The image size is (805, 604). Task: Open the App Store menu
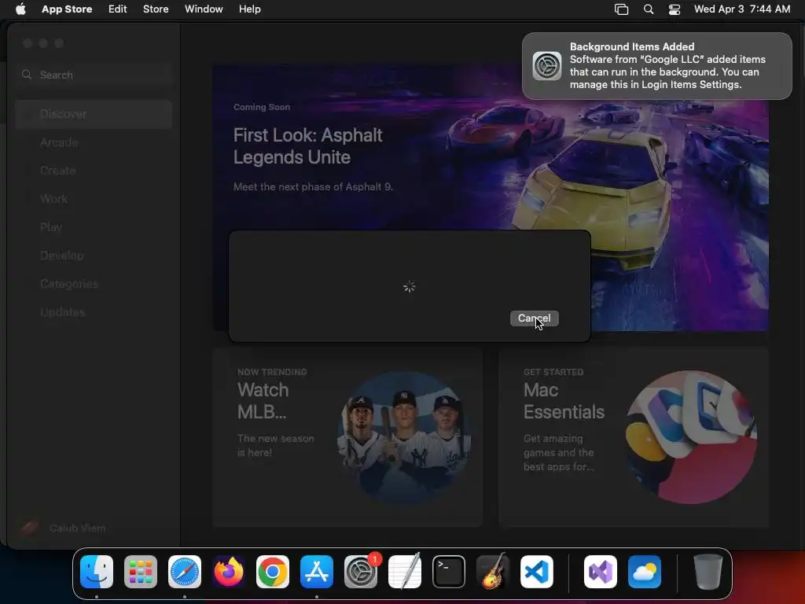67,9
